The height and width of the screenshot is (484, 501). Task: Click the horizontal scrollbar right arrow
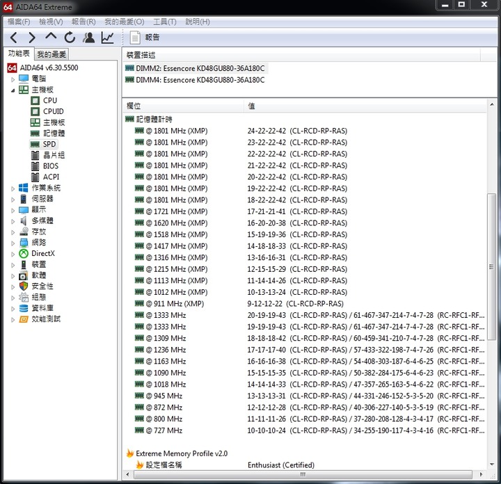click(481, 474)
